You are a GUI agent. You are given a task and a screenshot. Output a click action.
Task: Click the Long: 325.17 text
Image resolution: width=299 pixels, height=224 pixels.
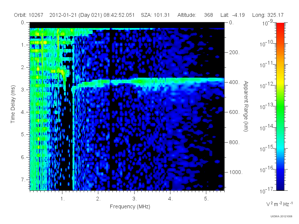point(268,15)
